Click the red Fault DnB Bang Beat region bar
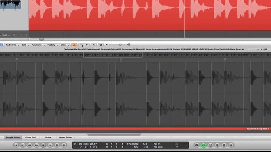 (135, 129)
